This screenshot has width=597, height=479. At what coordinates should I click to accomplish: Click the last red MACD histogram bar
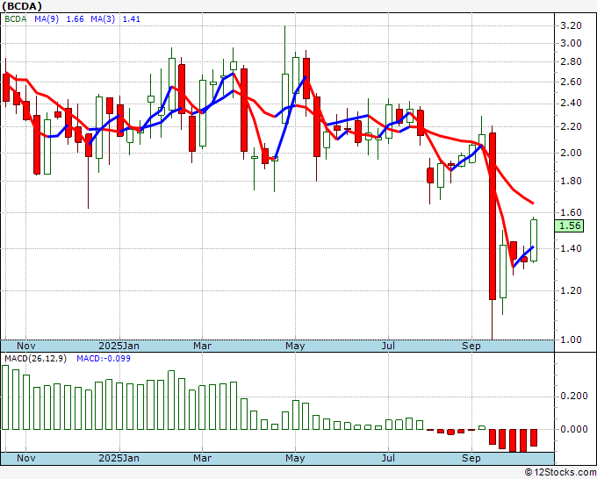(x=534, y=438)
